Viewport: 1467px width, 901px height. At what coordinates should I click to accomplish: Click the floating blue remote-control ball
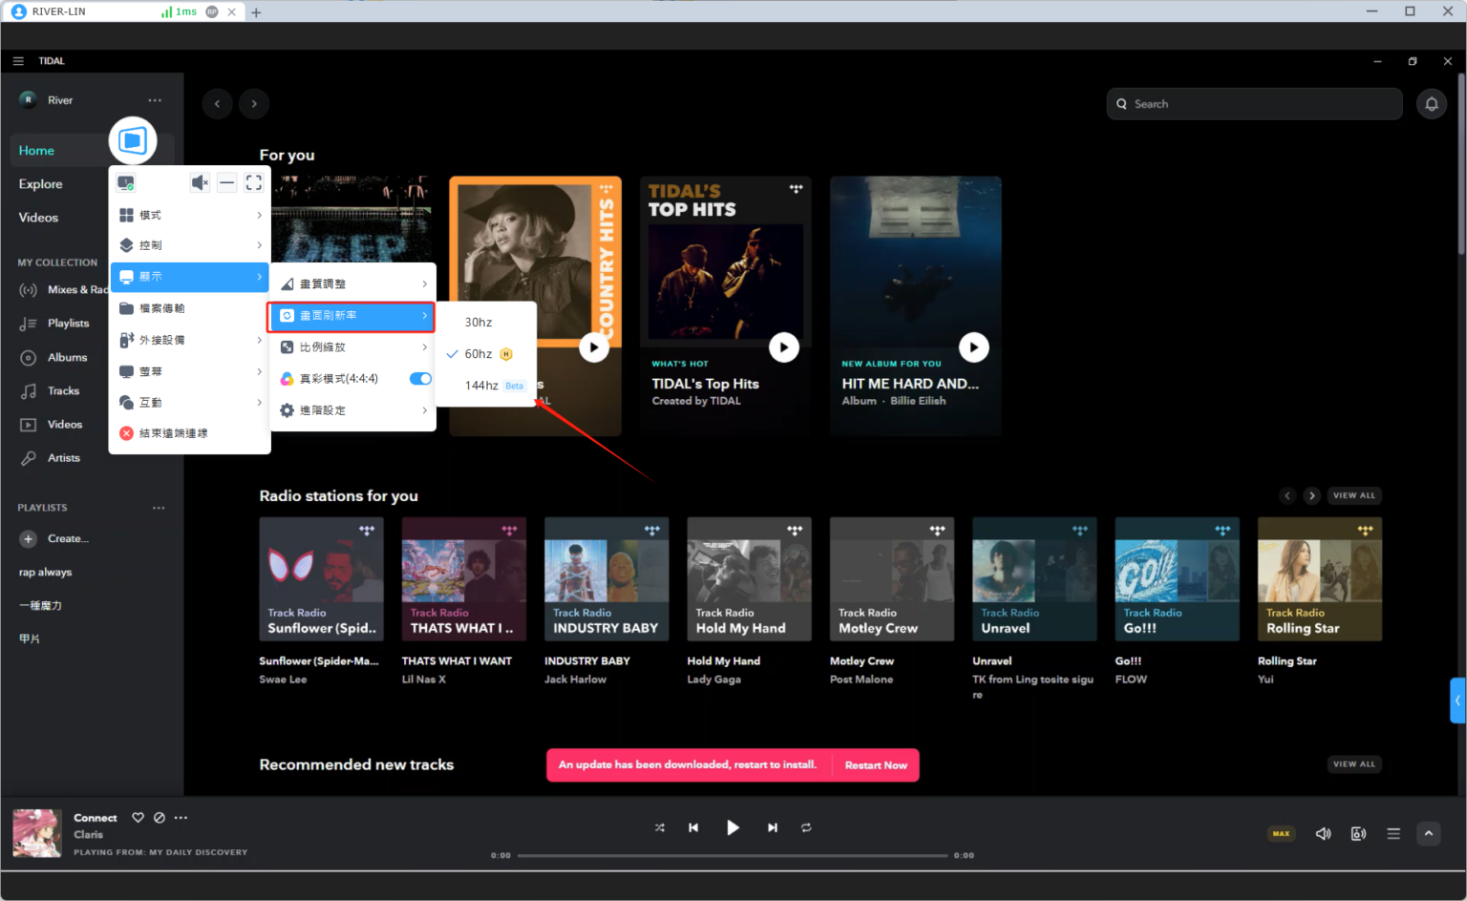[x=133, y=141]
